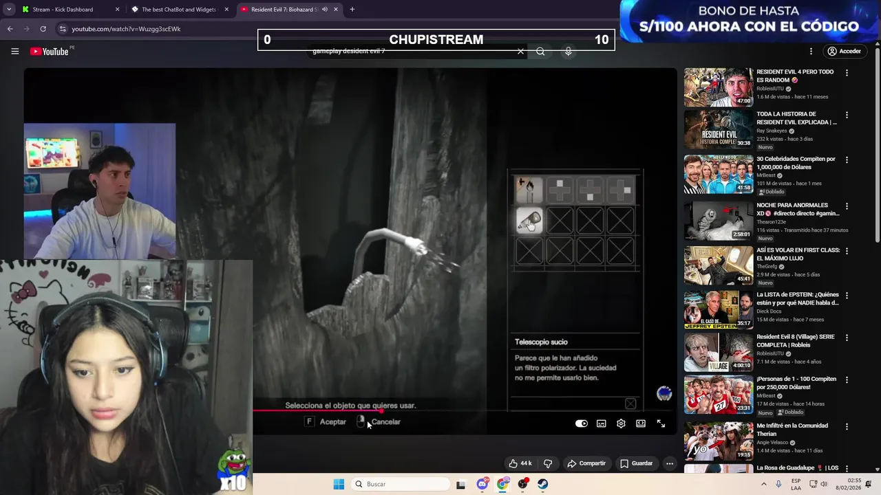Viewport: 881px width, 495px height.
Task: Close the Kick Dashboard tab
Action: 117,10
